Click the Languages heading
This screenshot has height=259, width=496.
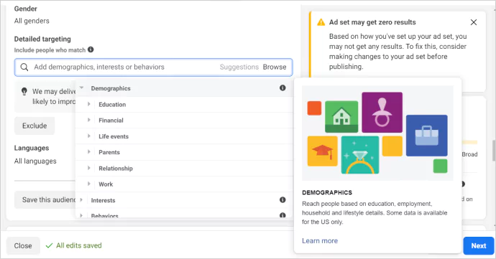pos(32,148)
